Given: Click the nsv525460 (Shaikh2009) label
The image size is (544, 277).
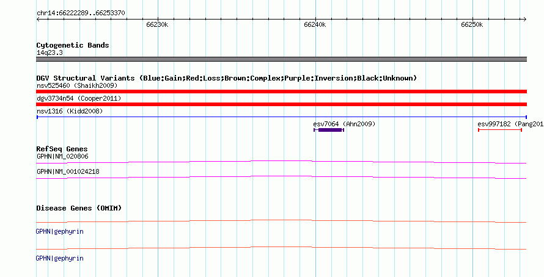Looking at the screenshot, I should (77, 85).
